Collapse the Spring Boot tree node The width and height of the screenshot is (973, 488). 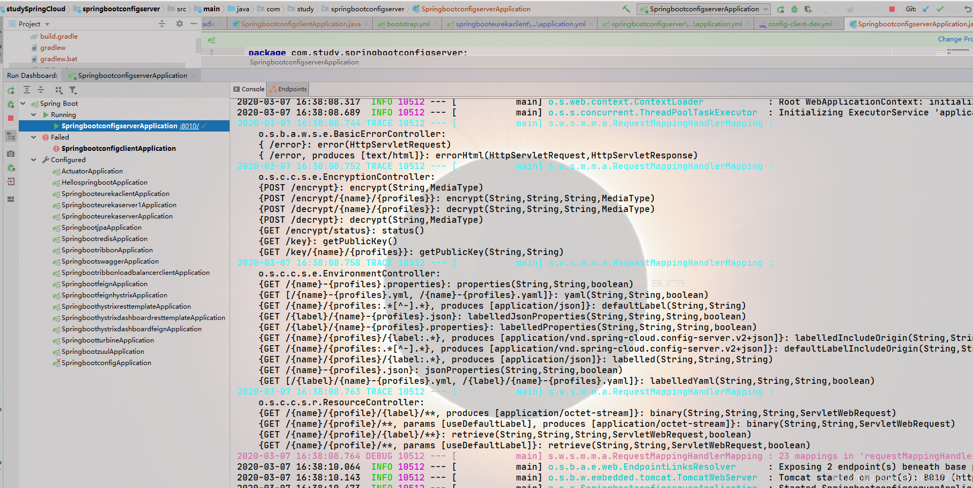[x=23, y=104]
